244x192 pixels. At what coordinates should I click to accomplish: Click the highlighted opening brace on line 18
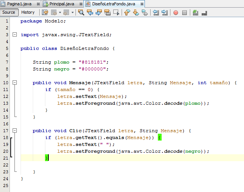pyautogui.click(x=160, y=138)
